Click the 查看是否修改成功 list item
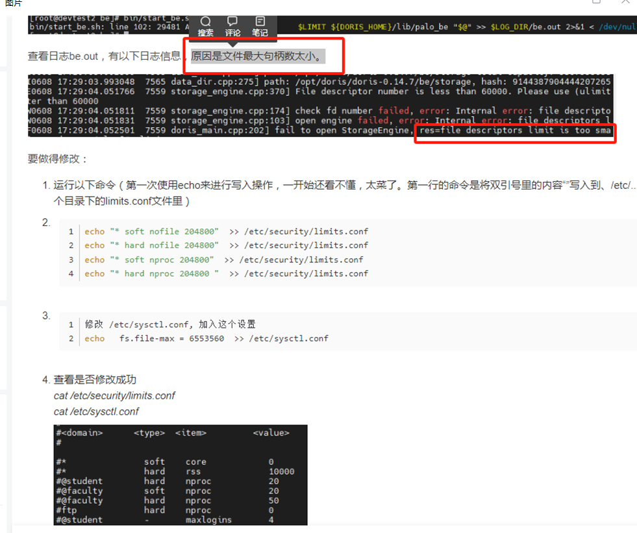This screenshot has width=637, height=533. (95, 380)
